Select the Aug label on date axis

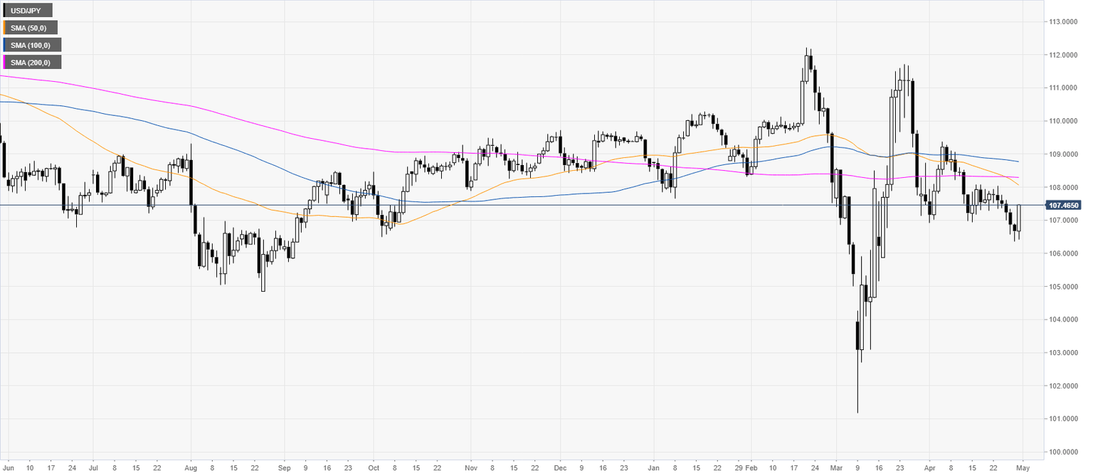point(190,469)
